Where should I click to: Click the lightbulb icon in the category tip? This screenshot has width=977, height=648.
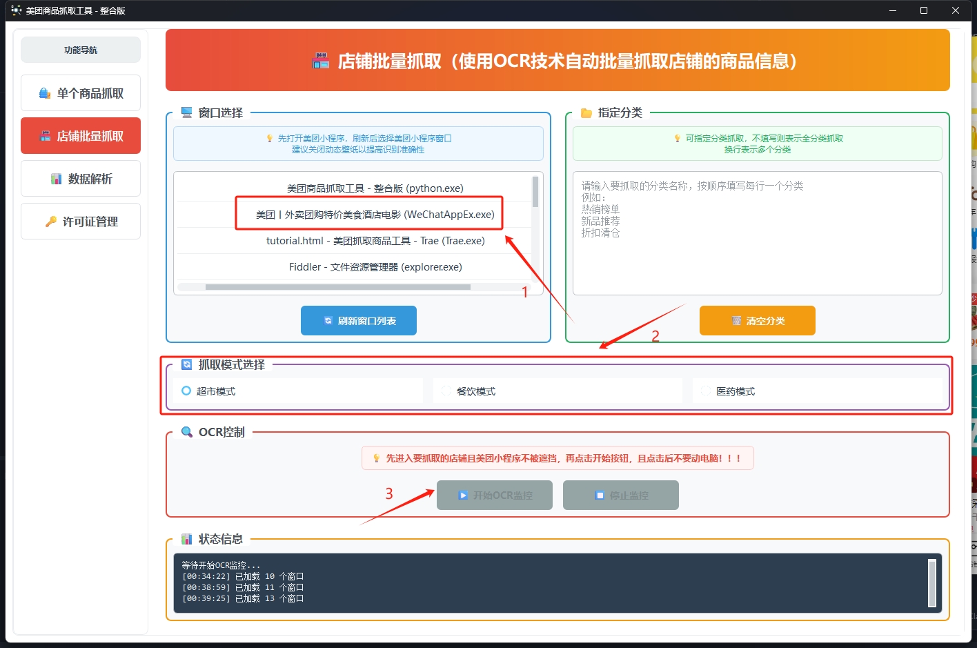678,138
